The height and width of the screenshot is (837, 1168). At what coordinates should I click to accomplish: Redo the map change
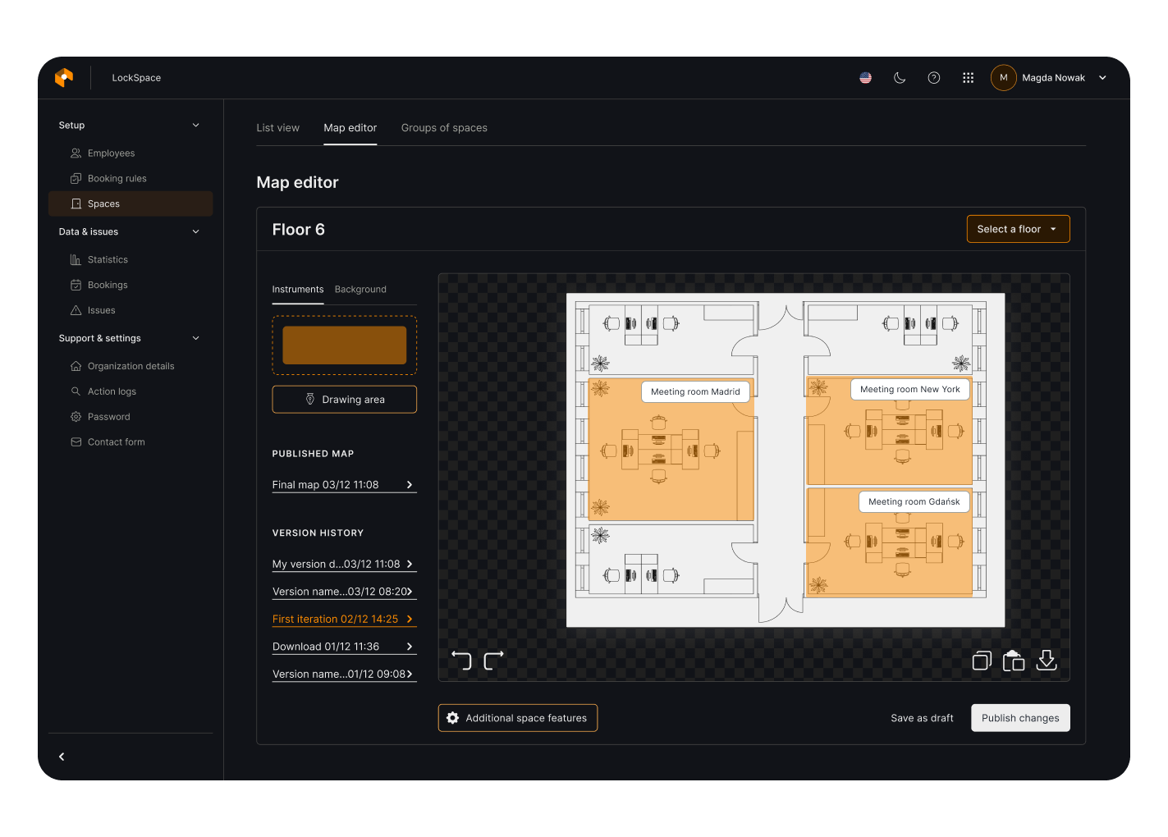[494, 661]
